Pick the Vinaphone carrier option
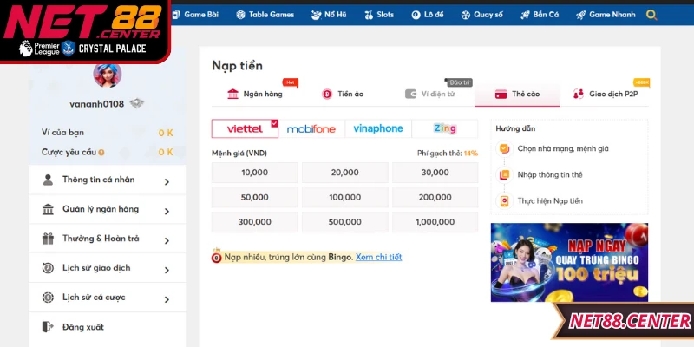This screenshot has height=347, width=694. [378, 128]
